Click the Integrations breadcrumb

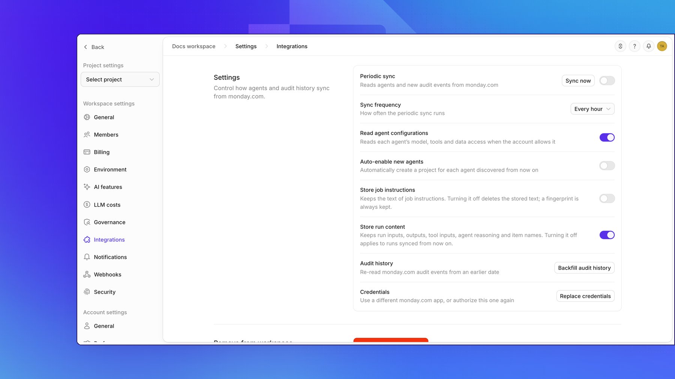point(292,46)
